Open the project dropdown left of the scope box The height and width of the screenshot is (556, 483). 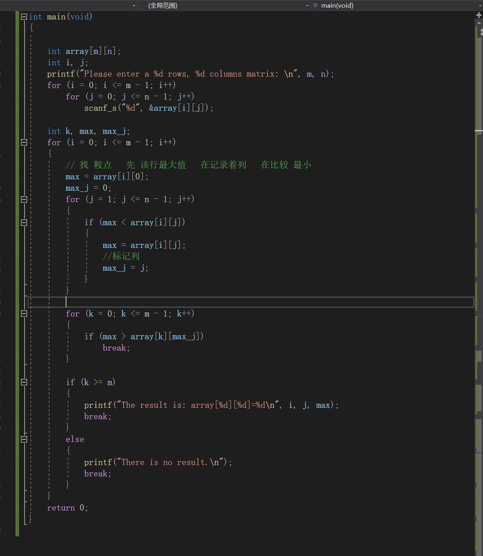point(134,6)
